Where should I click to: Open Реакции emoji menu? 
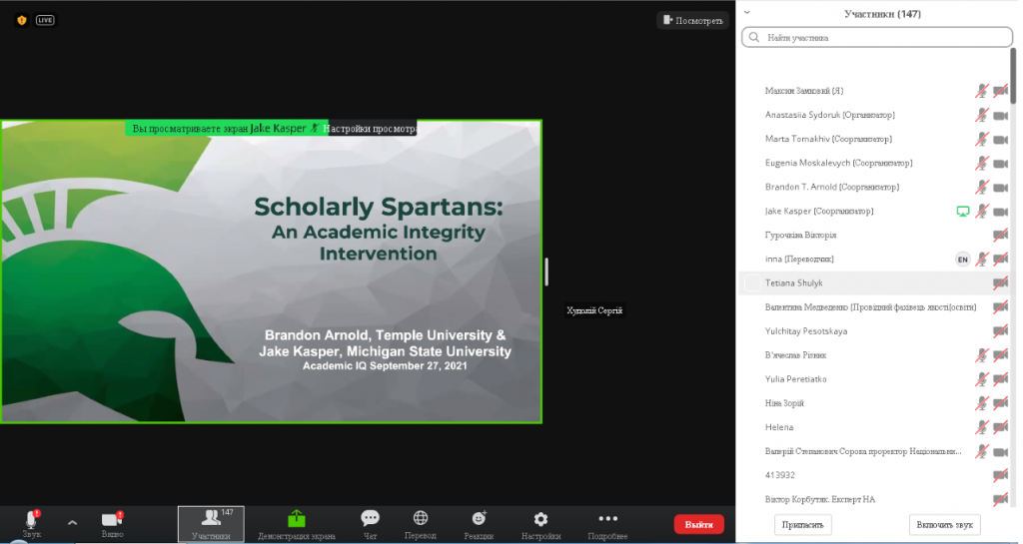point(479,524)
